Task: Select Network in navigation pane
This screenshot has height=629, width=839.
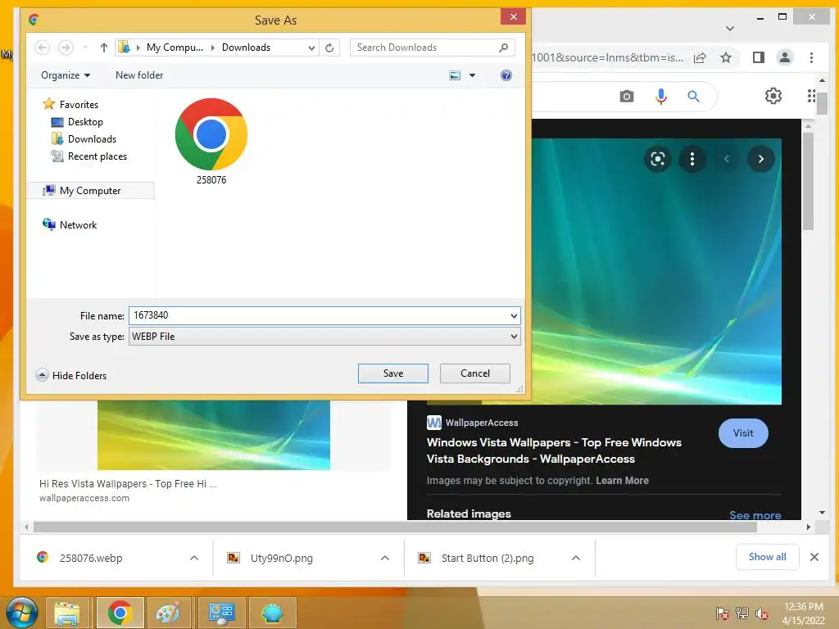Action: point(70,224)
